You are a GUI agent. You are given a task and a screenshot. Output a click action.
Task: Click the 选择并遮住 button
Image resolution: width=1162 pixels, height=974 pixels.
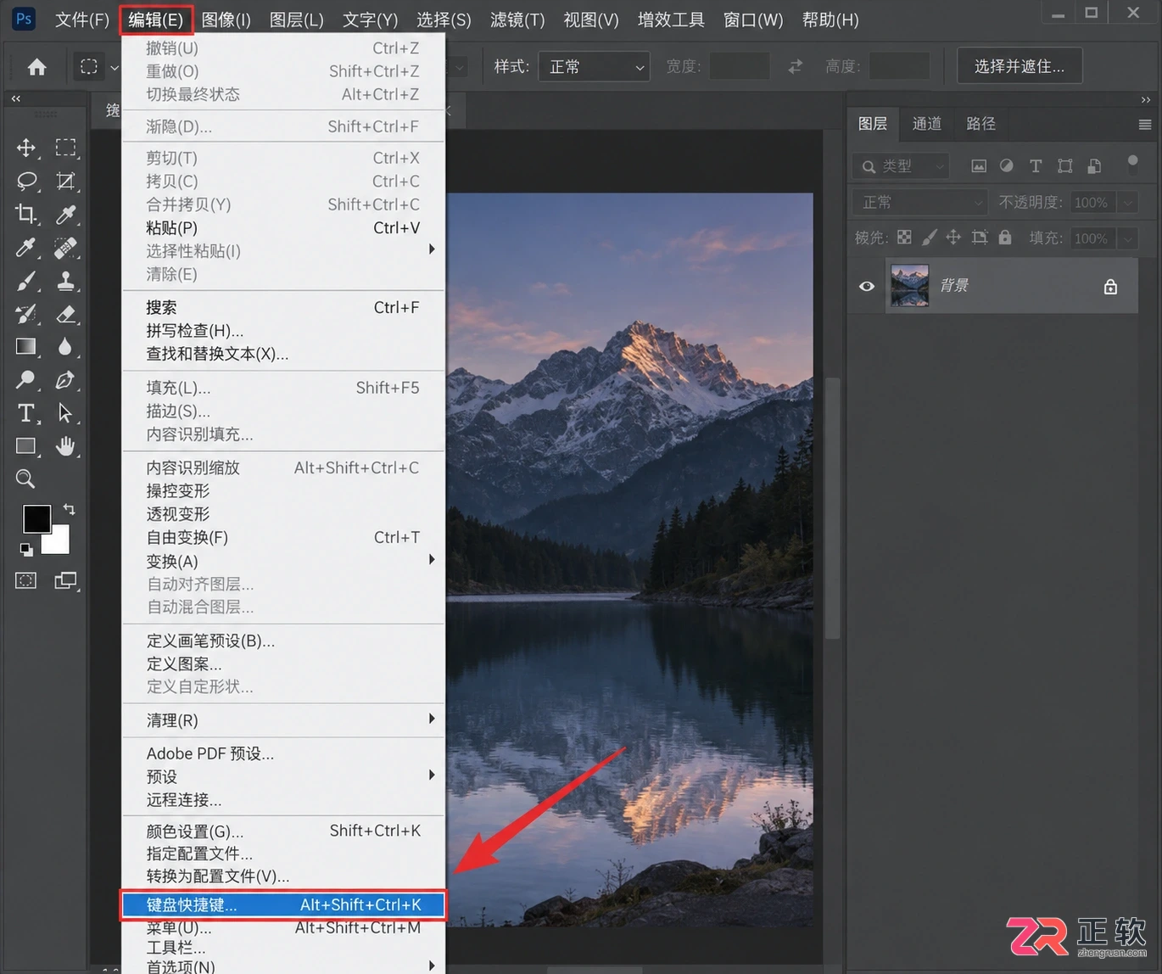[x=1020, y=66]
